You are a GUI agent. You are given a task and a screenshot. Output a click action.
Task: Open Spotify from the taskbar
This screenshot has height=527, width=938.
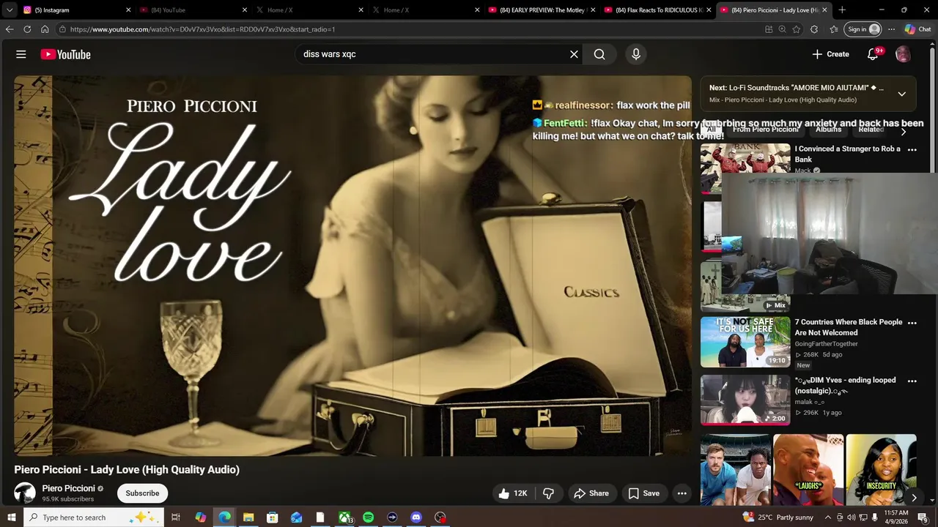(x=368, y=517)
